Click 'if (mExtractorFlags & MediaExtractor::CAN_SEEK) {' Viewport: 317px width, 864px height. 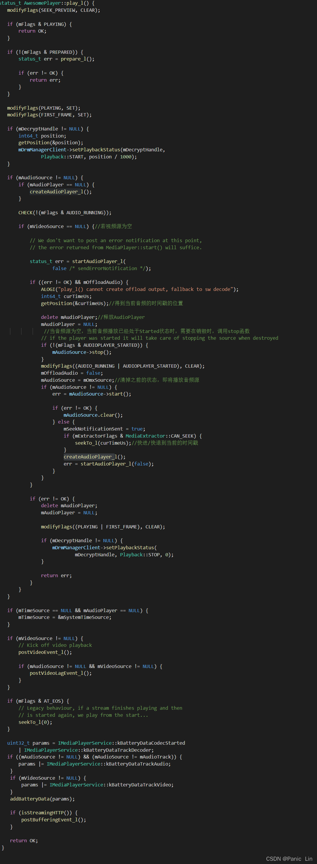tap(133, 436)
